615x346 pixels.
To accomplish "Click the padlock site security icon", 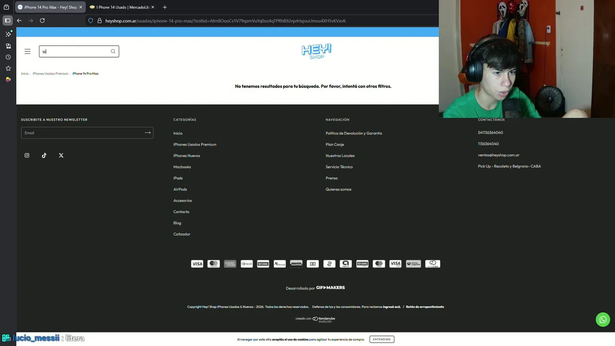I will (x=99, y=21).
